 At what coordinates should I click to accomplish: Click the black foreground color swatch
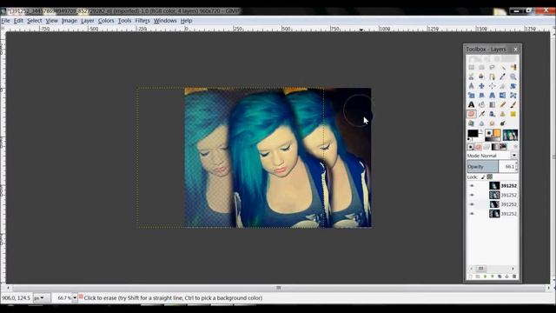click(473, 133)
